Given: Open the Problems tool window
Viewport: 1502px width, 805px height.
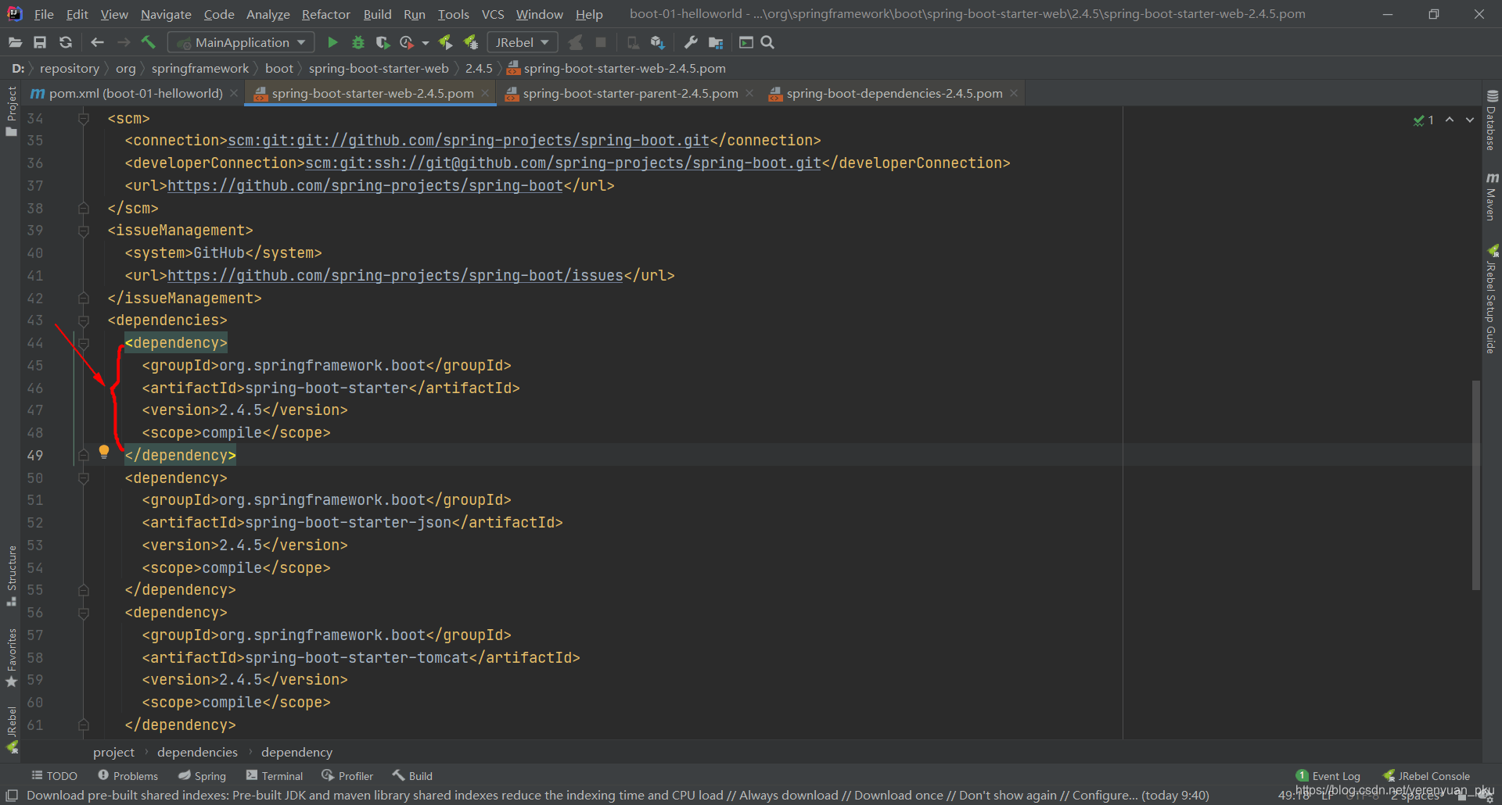Looking at the screenshot, I should (x=128, y=776).
